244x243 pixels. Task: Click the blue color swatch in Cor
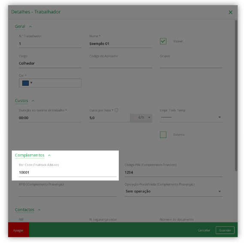26,83
